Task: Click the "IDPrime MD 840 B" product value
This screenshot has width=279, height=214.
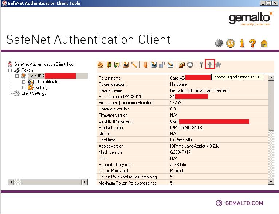Action: coord(186,128)
